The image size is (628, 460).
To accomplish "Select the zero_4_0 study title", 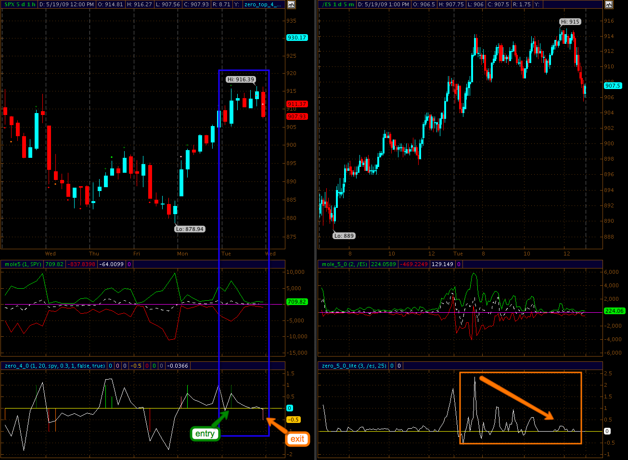I will pos(54,366).
